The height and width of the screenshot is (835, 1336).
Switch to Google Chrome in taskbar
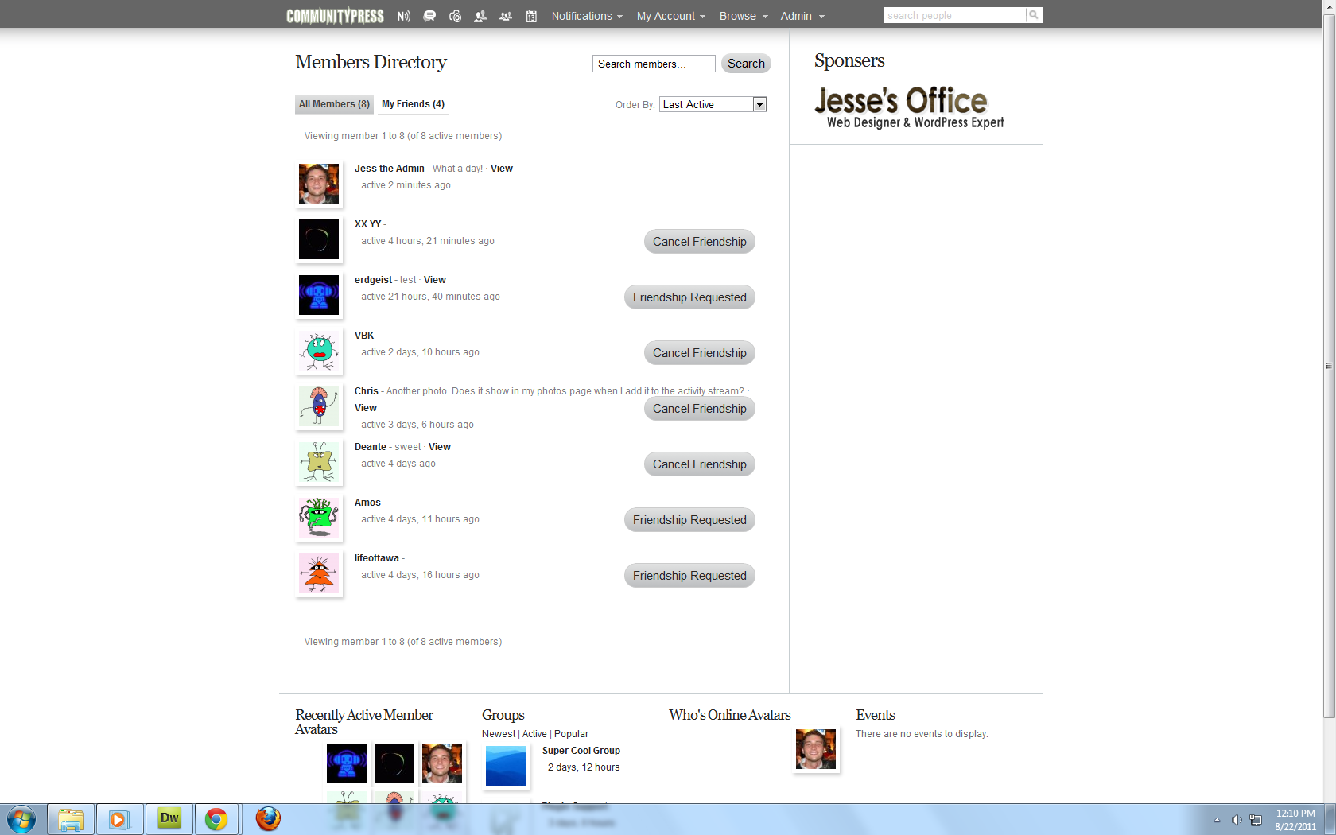216,819
